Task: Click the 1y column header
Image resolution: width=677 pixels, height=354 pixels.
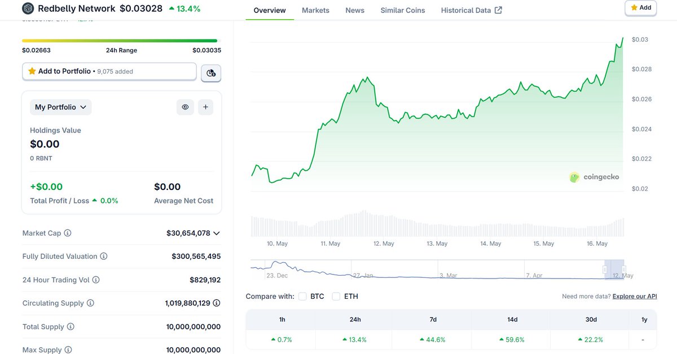Action: (644, 320)
